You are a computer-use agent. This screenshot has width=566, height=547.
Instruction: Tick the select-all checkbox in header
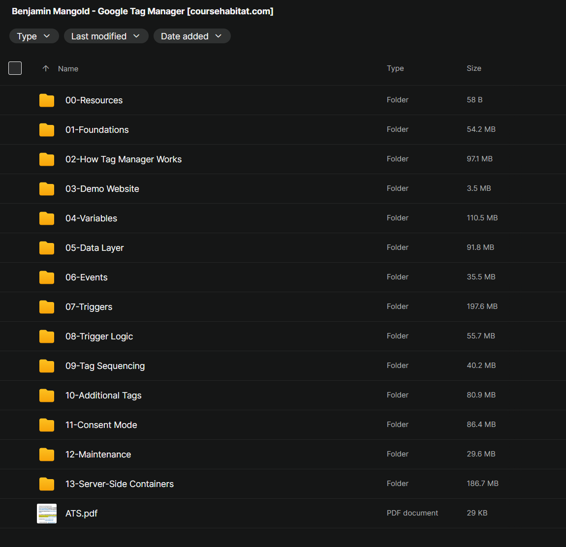click(15, 68)
